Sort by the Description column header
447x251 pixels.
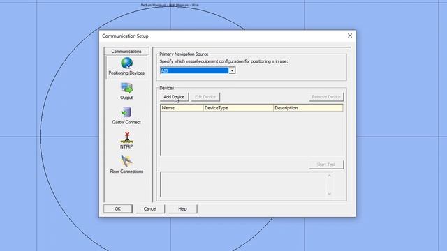[x=308, y=108]
